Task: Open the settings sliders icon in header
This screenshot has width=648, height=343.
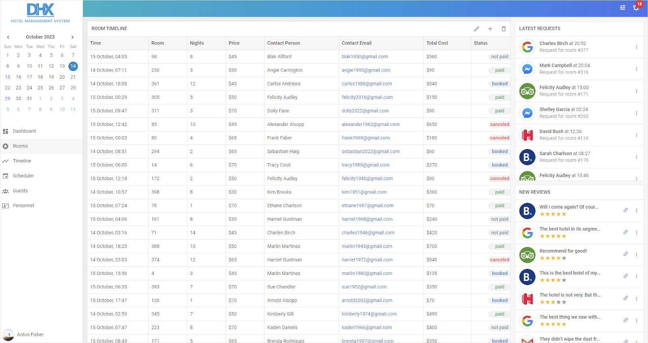Action: 622,7
